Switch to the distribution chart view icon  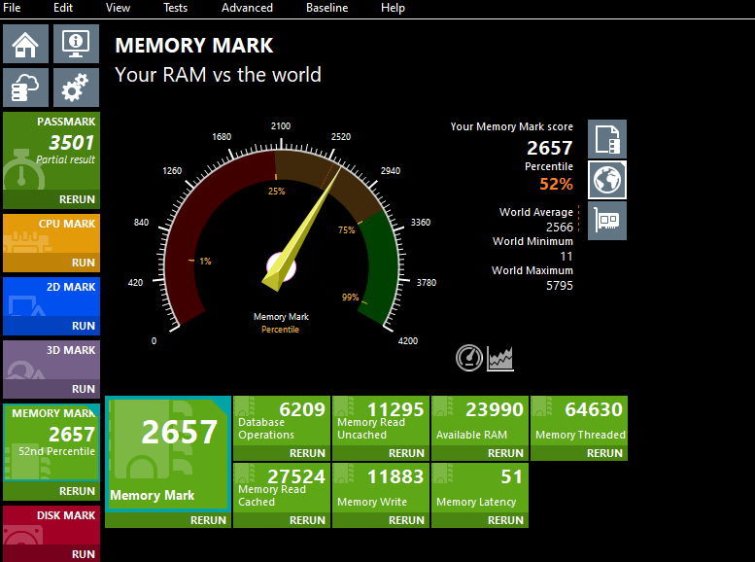coord(499,359)
